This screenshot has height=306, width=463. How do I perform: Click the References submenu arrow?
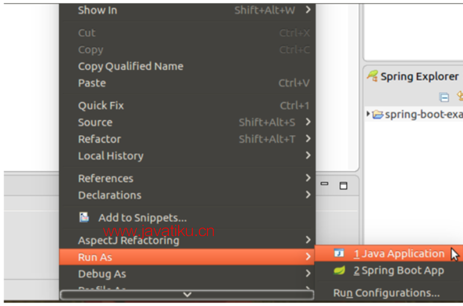(308, 178)
